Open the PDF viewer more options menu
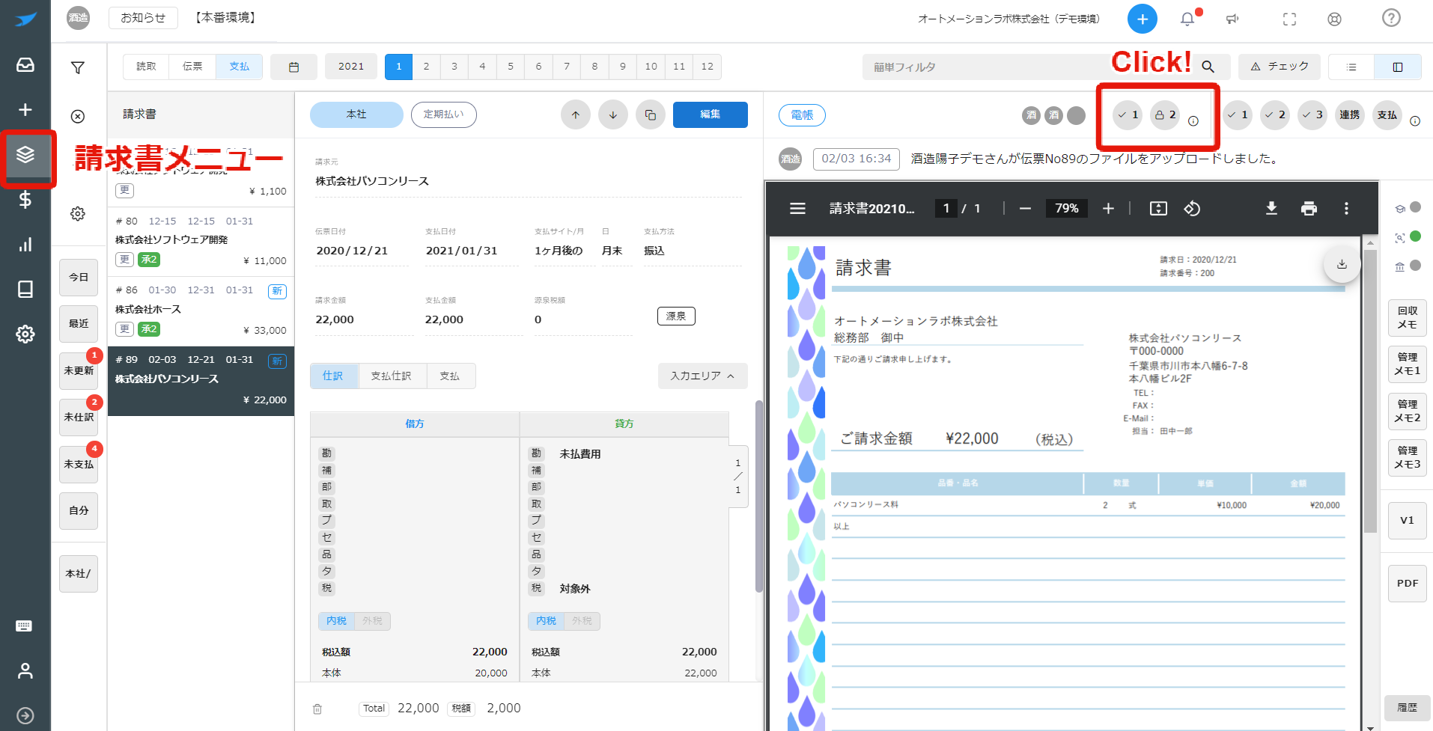 click(x=1346, y=209)
